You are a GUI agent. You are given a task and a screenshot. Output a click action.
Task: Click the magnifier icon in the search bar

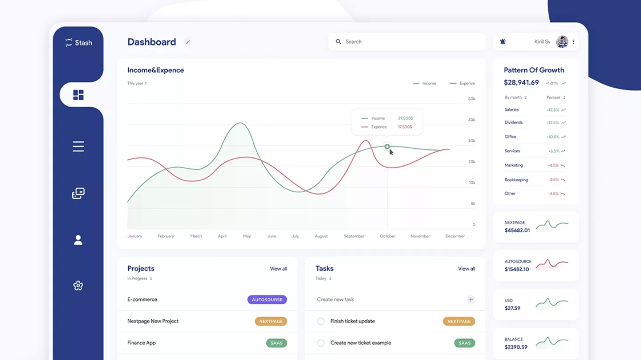click(338, 41)
